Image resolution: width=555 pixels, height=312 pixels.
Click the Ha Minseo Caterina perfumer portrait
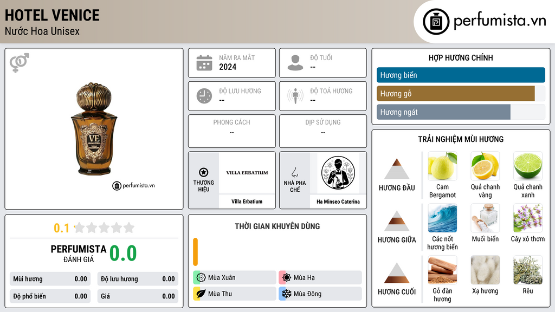tap(338, 173)
